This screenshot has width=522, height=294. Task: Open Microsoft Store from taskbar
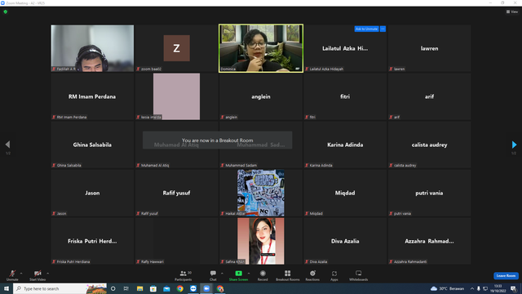[x=153, y=288]
